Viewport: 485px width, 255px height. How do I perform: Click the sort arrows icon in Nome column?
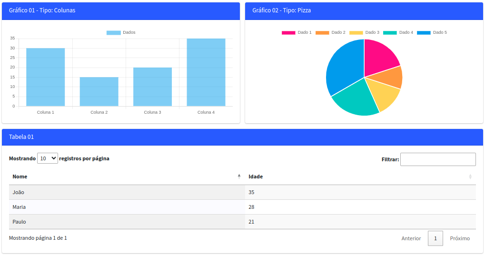tap(239, 177)
